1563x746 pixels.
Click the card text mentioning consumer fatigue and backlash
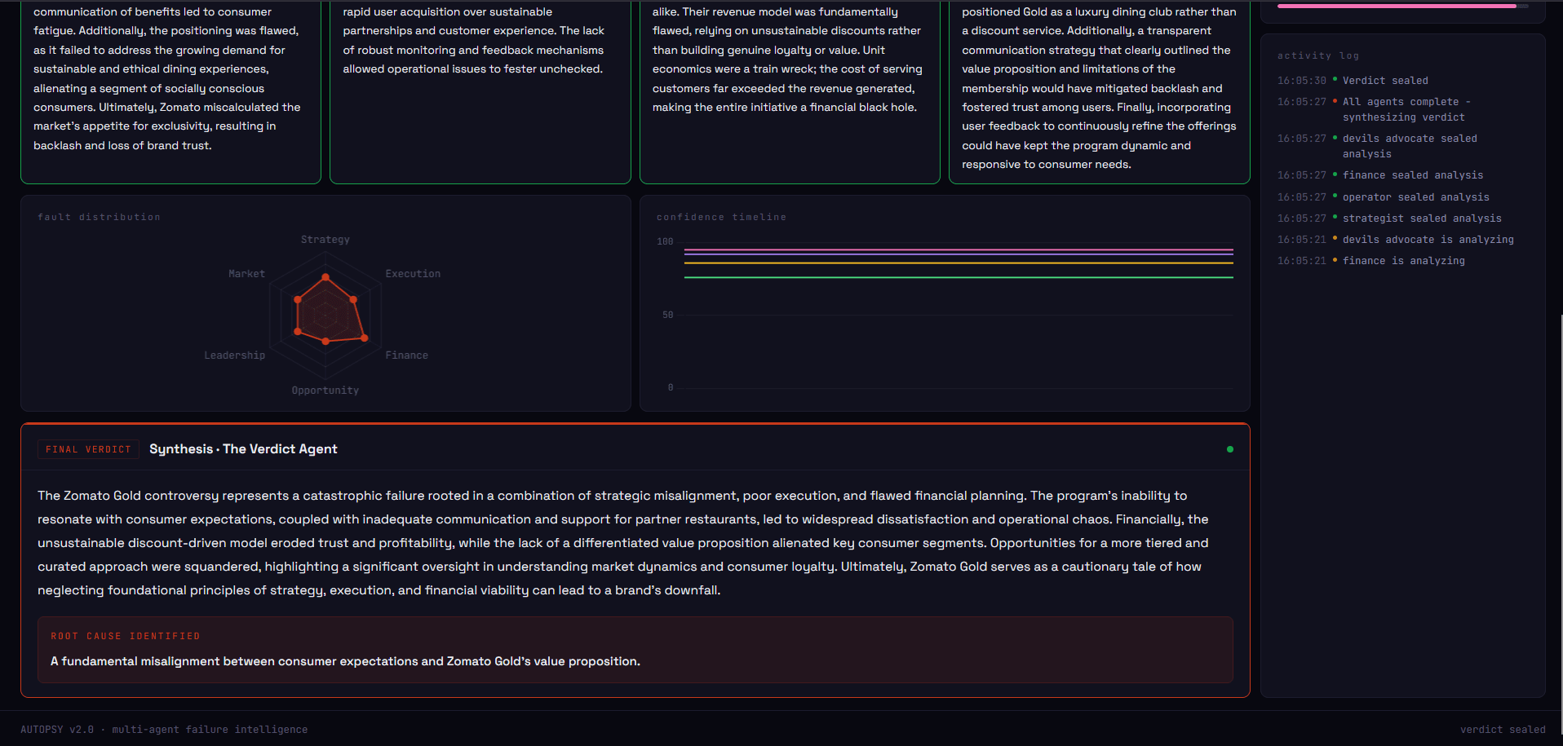[x=168, y=79]
